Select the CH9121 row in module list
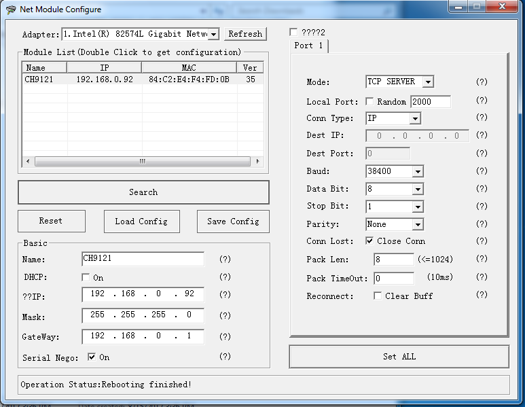This screenshot has width=525, height=407. pos(143,79)
